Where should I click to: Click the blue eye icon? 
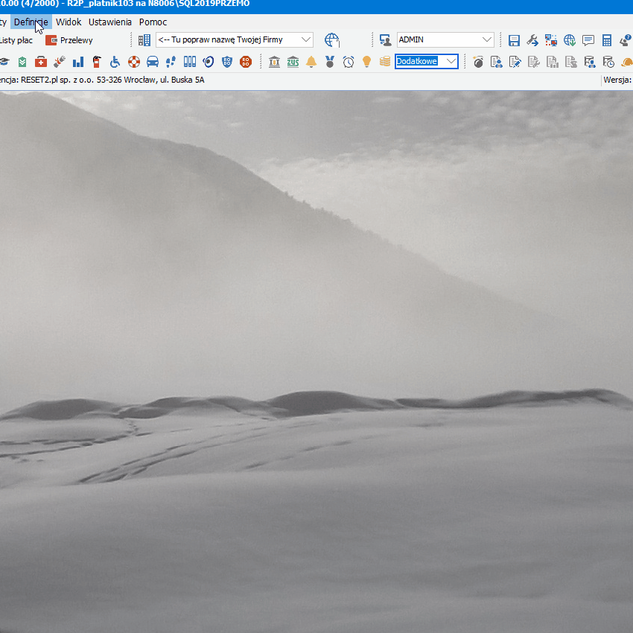click(209, 62)
